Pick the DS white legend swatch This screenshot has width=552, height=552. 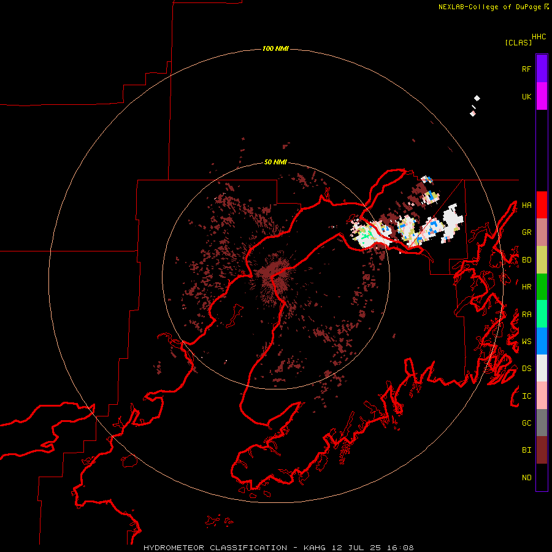[x=542, y=368]
